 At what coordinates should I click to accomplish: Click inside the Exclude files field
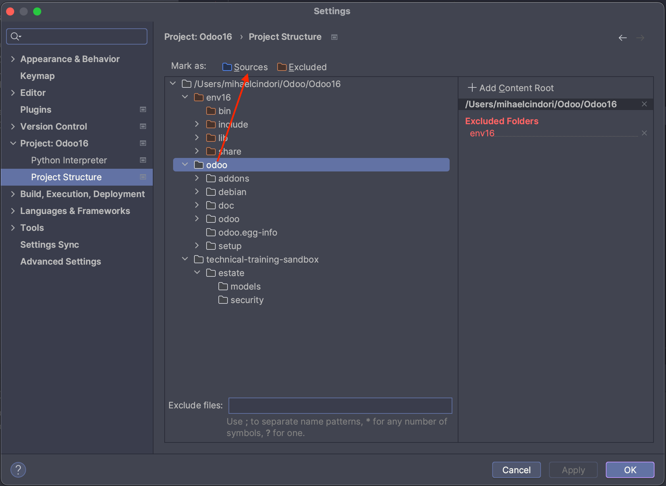pos(340,406)
